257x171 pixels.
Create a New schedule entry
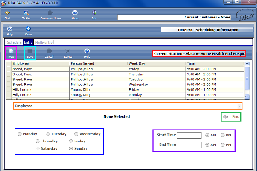click(11, 53)
